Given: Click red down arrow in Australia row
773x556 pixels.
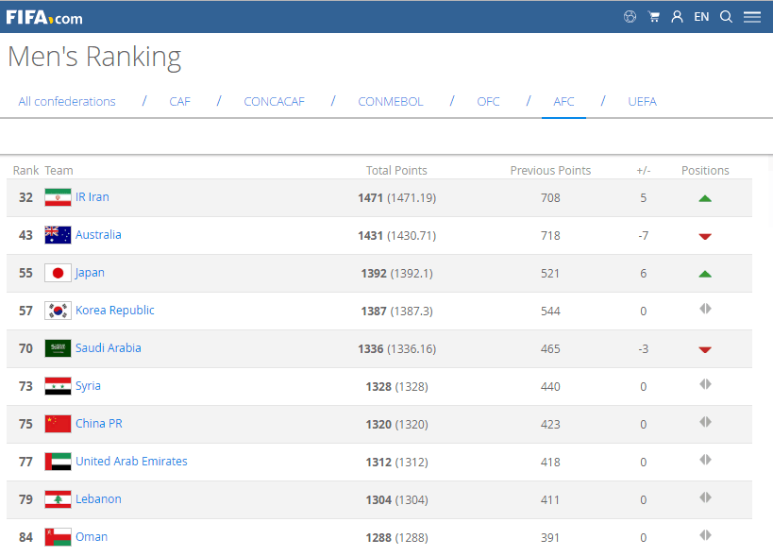Looking at the screenshot, I should point(705,237).
